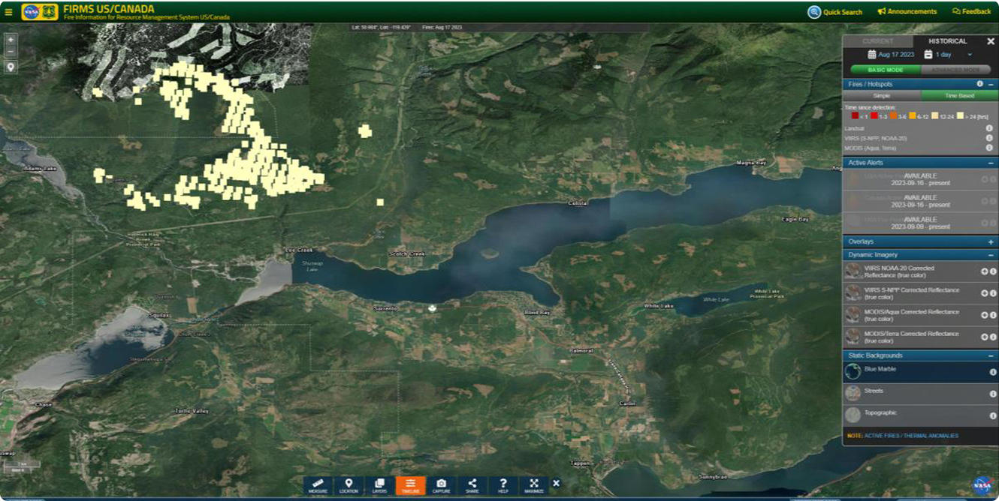Click the dark red <1 hour swatch
The width and height of the screenshot is (999, 501).
click(x=855, y=116)
